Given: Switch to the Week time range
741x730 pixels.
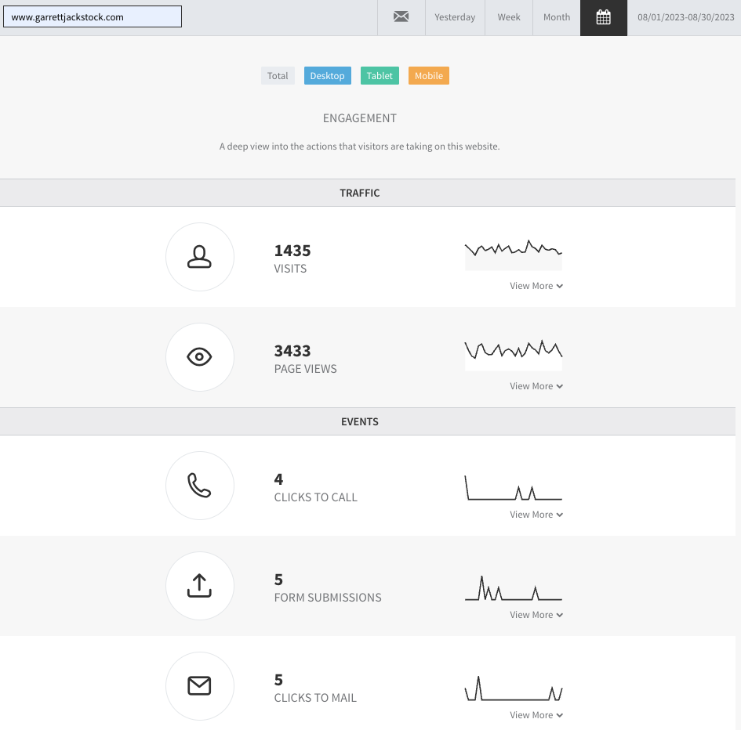Looking at the screenshot, I should [508, 17].
